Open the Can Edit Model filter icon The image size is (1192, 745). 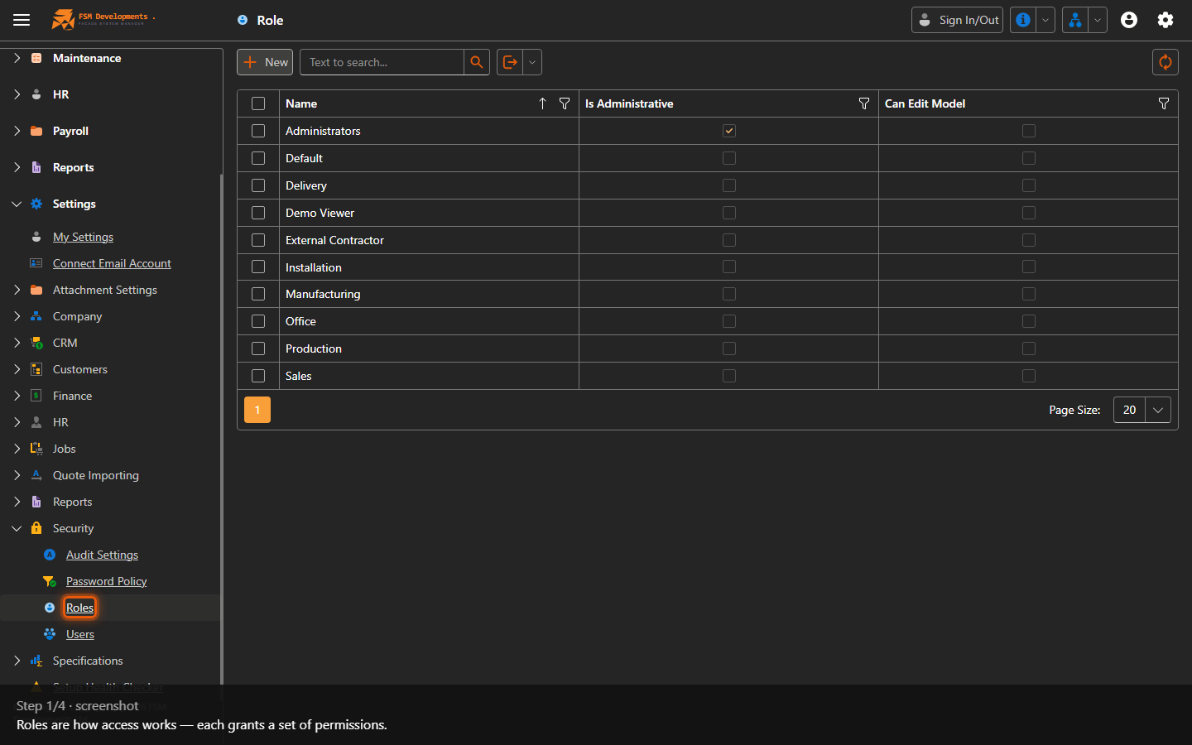coord(1164,103)
